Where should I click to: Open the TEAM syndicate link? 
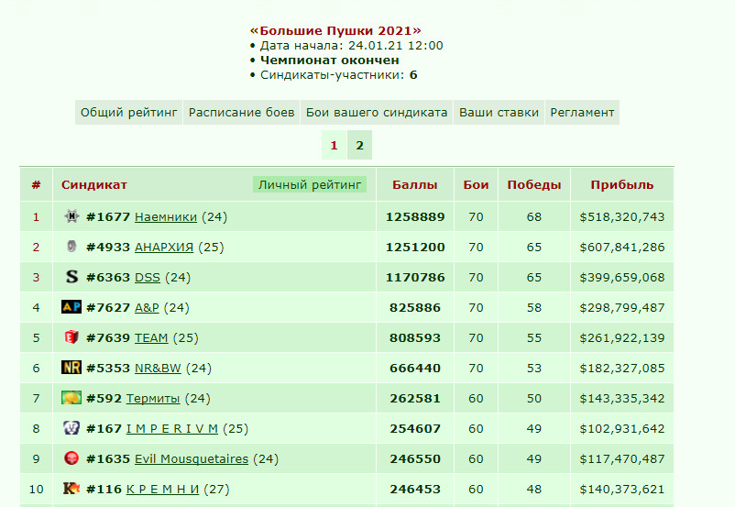pyautogui.click(x=151, y=338)
